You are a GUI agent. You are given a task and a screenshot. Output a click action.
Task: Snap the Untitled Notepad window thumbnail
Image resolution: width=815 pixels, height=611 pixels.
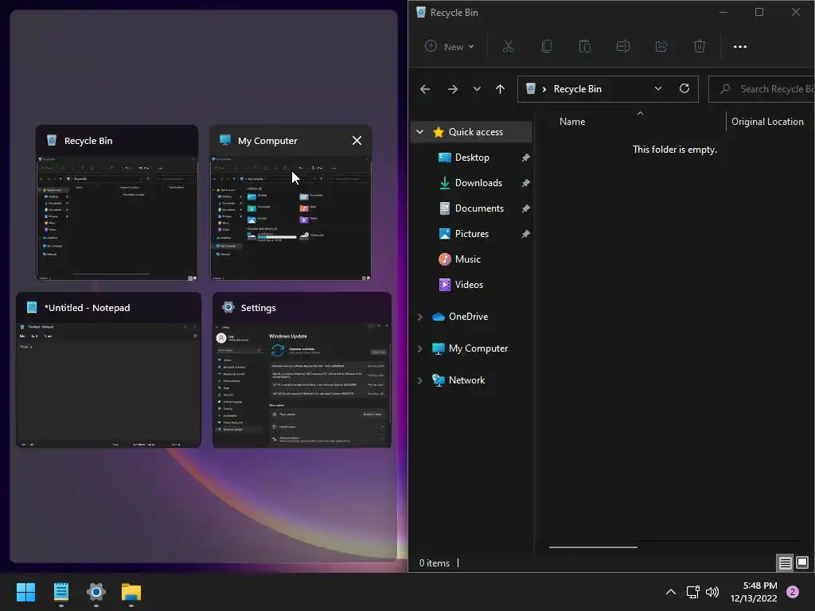click(108, 370)
